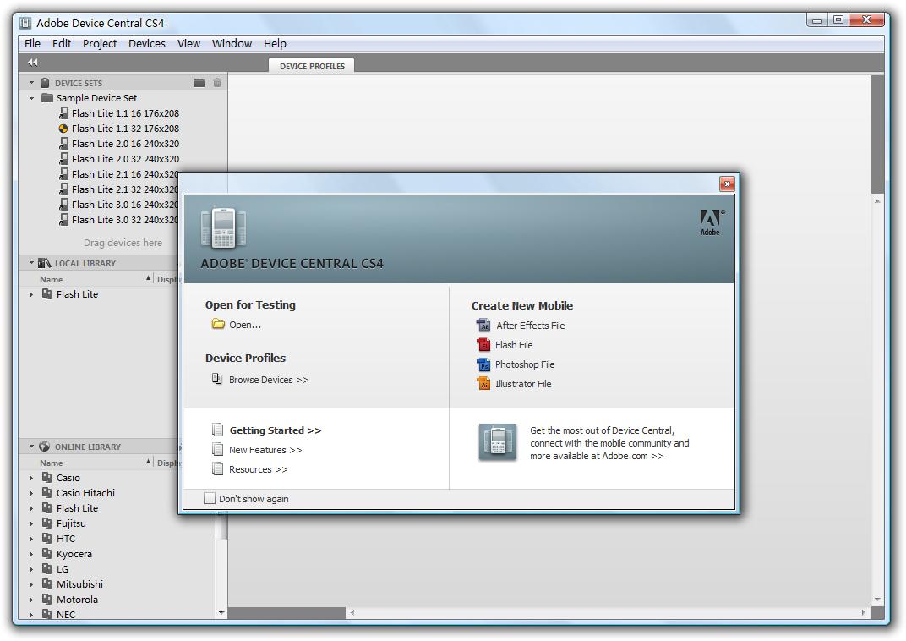Follow the New Features link
The image size is (906, 641).
[265, 450]
